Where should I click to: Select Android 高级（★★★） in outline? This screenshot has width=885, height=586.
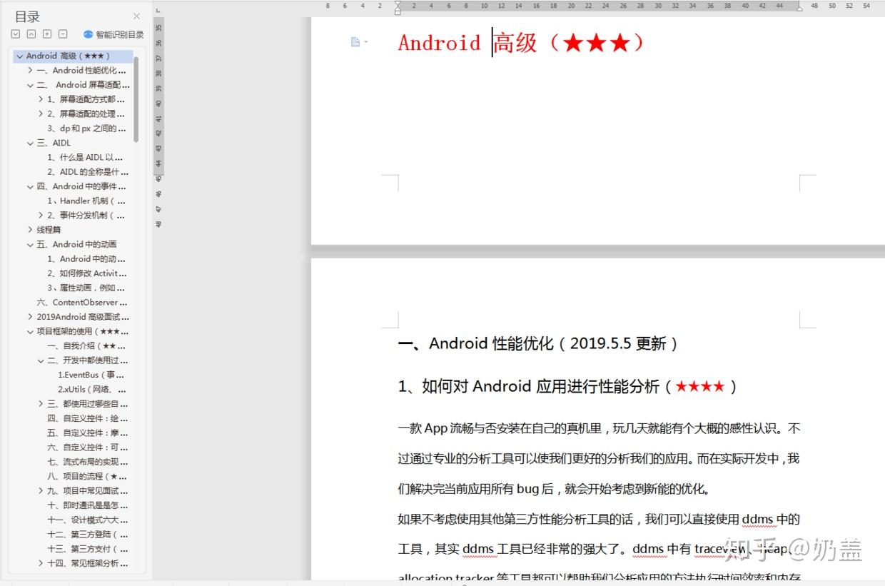pyautogui.click(x=68, y=56)
